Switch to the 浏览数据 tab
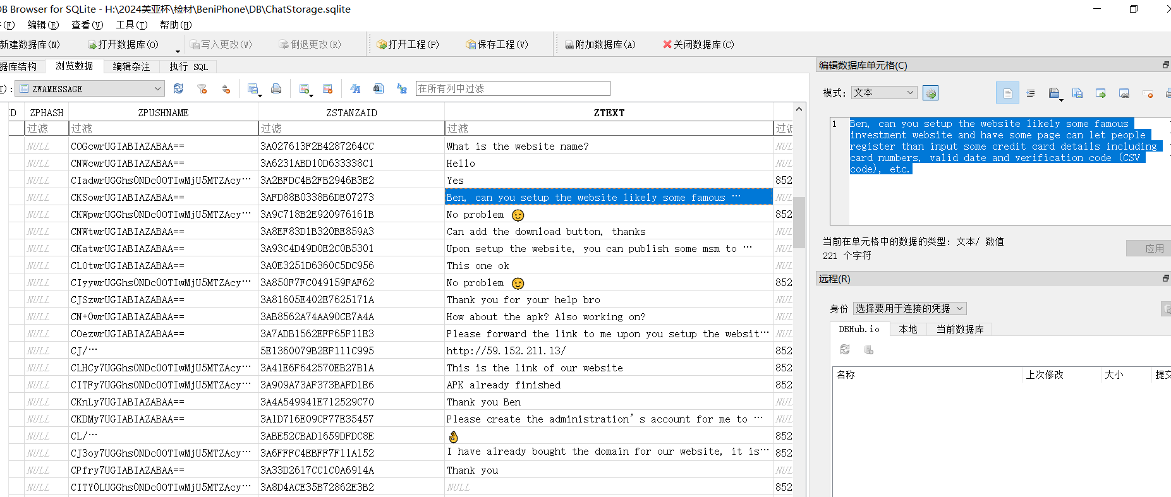Screen dimensions: 1171x497 pyautogui.click(x=74, y=66)
